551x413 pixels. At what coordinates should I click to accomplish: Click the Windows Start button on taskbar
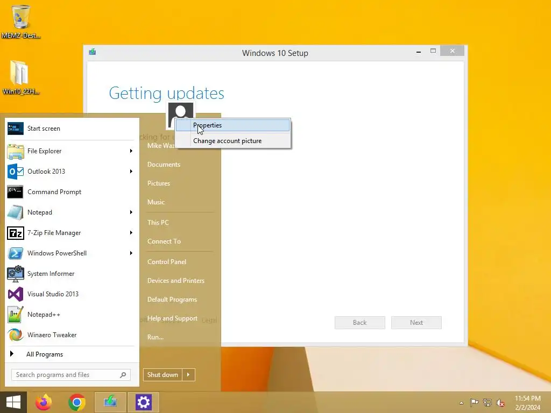[x=13, y=402]
